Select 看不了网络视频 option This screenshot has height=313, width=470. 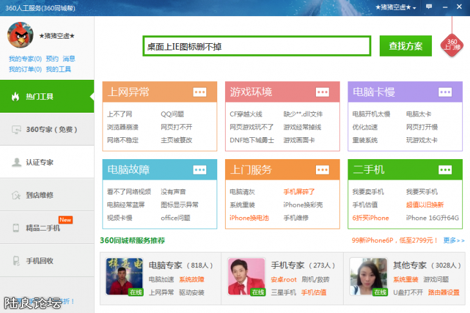click(x=129, y=192)
